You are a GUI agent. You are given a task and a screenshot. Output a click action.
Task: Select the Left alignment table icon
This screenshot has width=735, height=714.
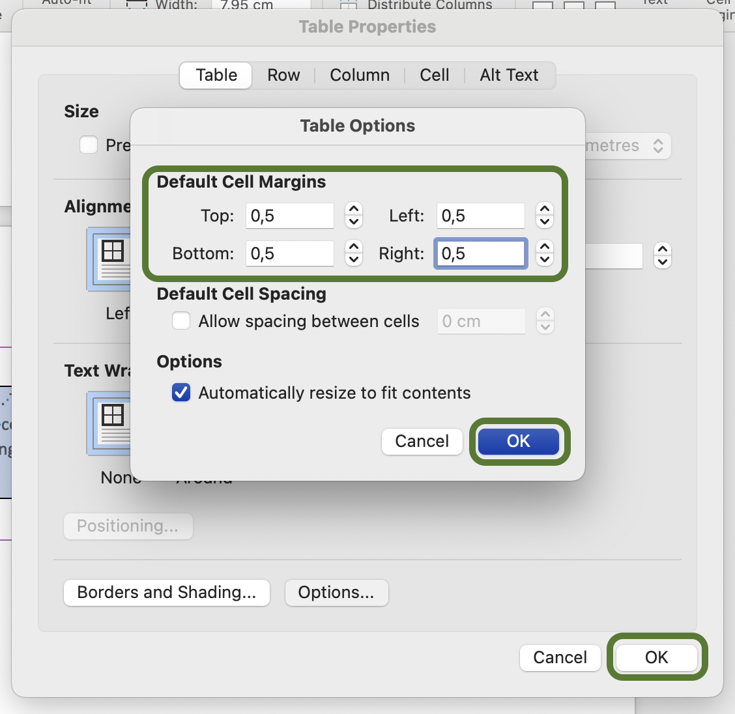(x=109, y=259)
